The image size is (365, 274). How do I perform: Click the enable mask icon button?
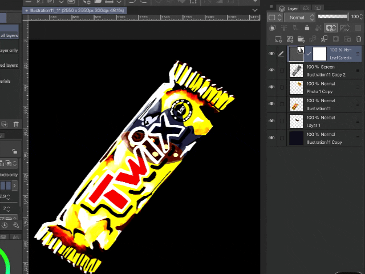331,28
